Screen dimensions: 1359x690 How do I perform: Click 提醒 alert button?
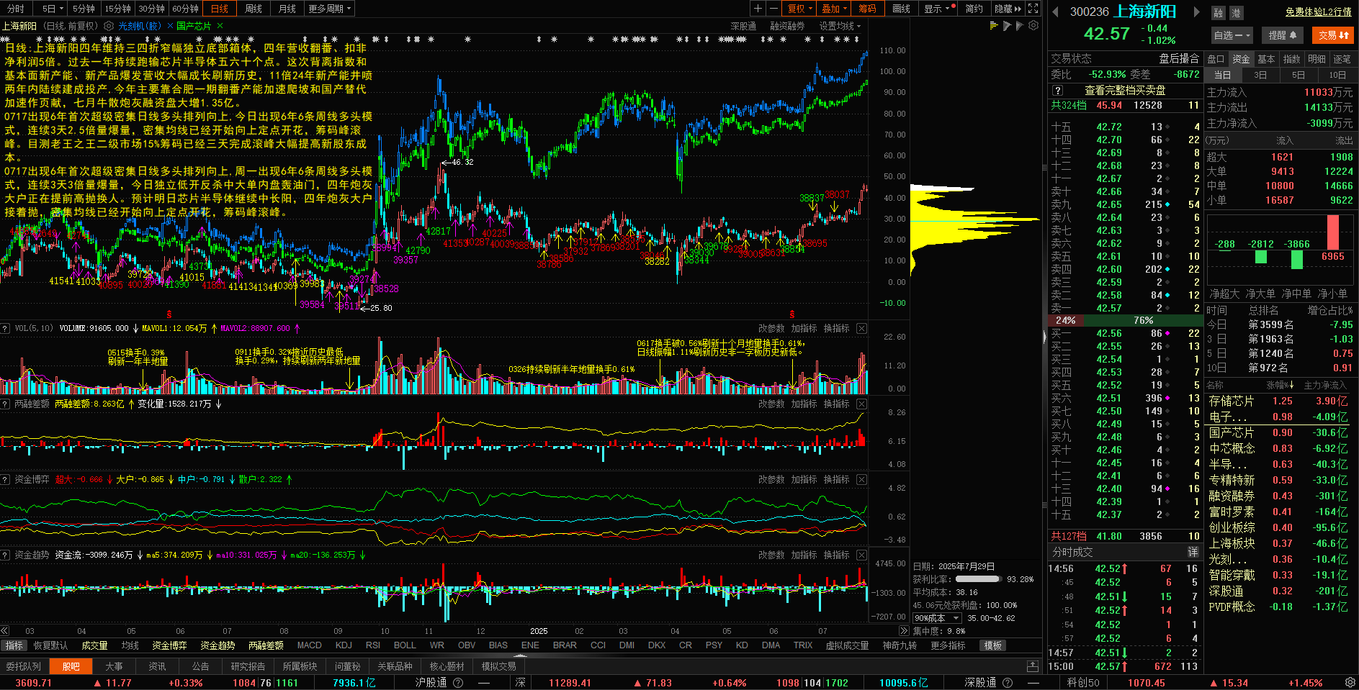point(1282,35)
